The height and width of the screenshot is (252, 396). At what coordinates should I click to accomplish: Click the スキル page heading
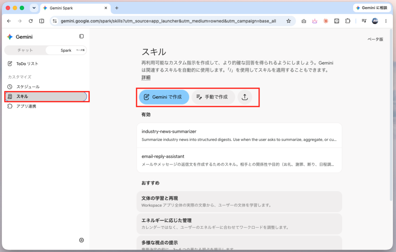154,52
